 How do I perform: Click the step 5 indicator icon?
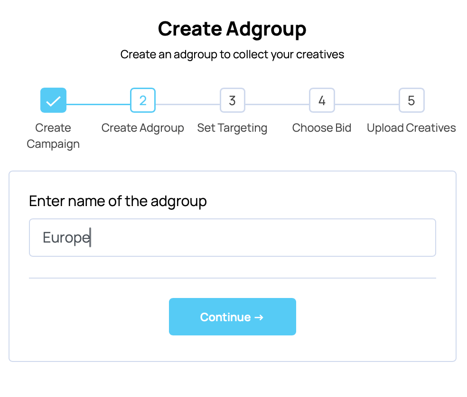point(411,100)
